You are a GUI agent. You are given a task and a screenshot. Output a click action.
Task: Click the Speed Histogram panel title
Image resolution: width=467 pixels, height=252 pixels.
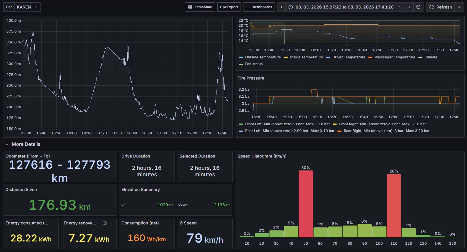[x=262, y=156]
